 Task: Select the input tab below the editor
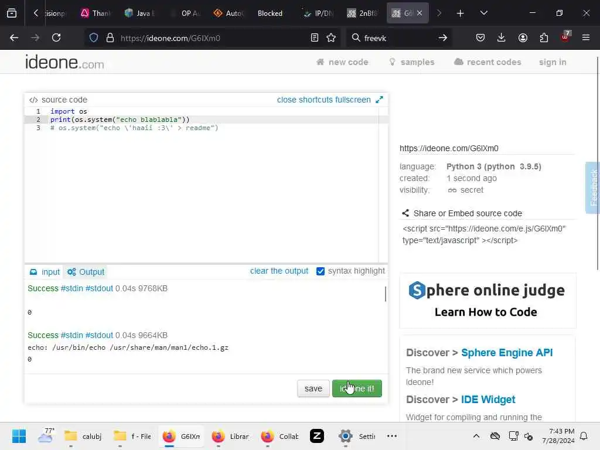click(45, 272)
